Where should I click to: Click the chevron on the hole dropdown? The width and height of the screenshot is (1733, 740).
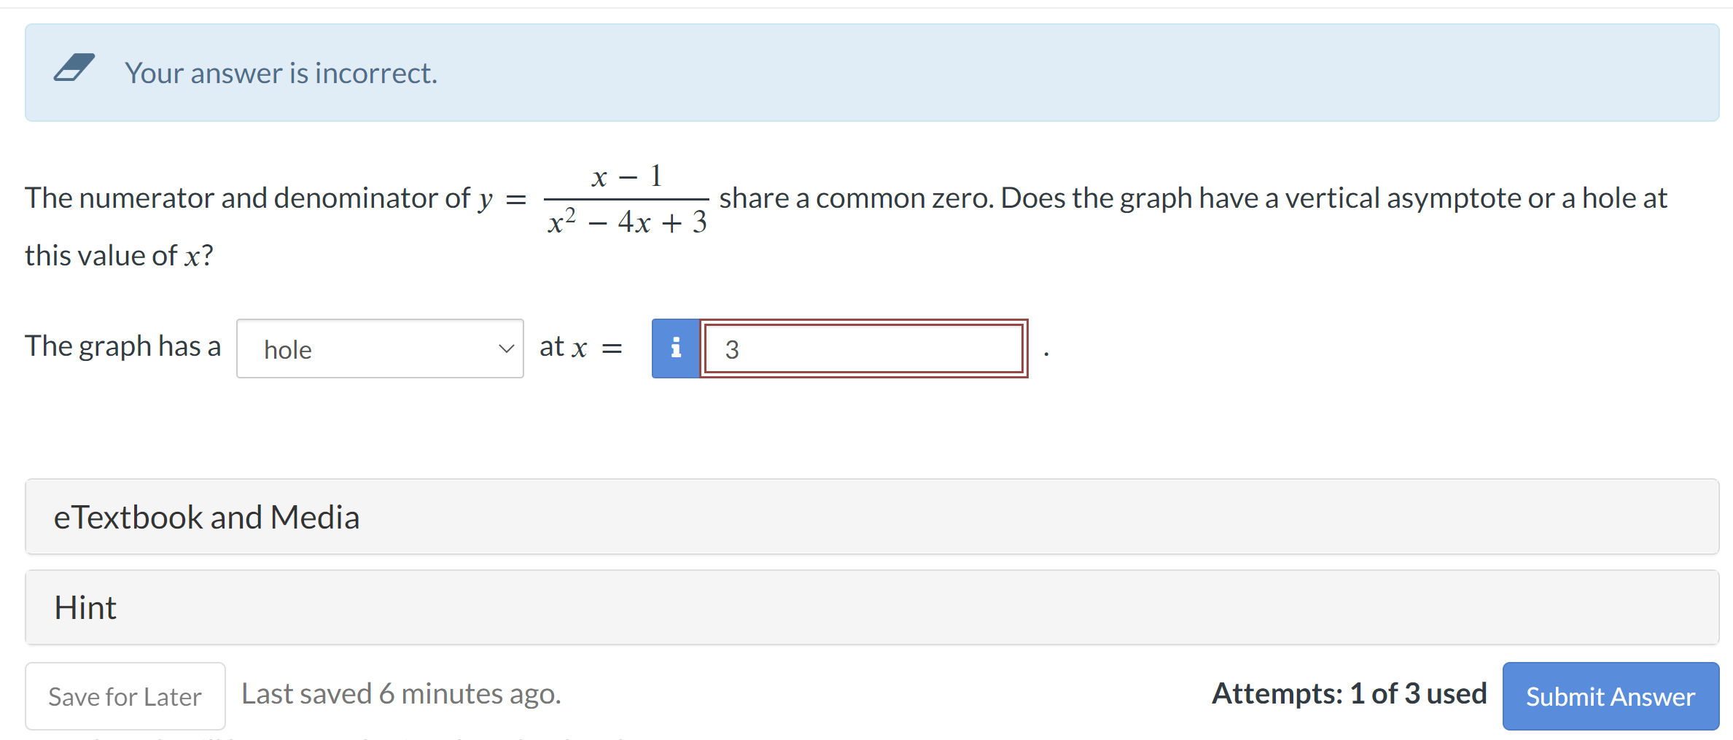pyautogui.click(x=507, y=348)
